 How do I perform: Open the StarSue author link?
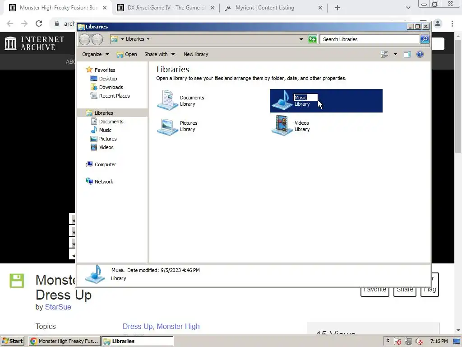coord(58,307)
